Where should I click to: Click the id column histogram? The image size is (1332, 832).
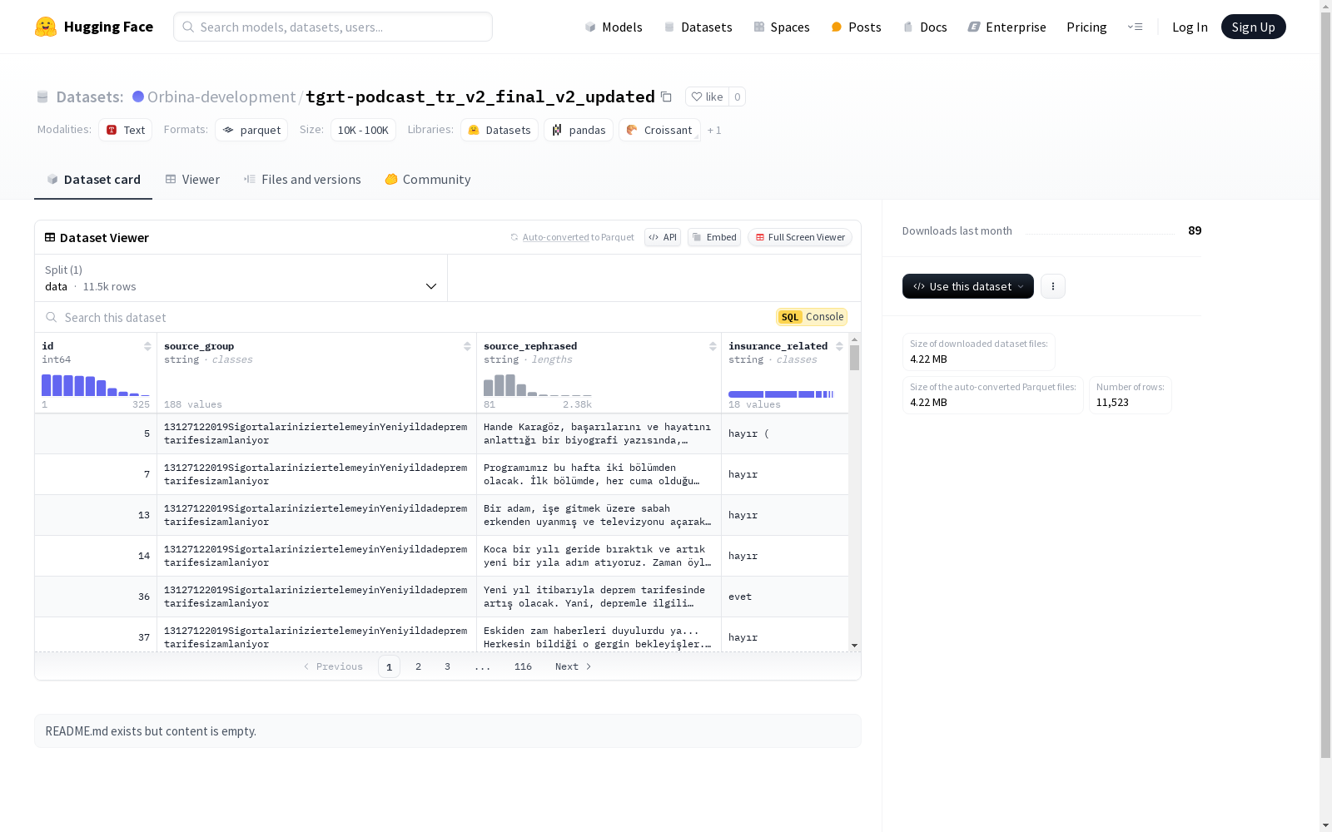click(x=96, y=385)
